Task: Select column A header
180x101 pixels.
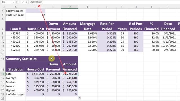Action: (15, 7)
